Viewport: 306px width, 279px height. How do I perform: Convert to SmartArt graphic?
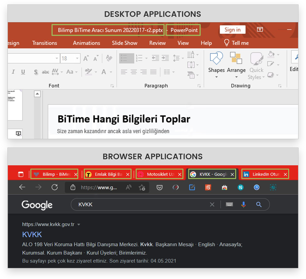click(x=193, y=75)
